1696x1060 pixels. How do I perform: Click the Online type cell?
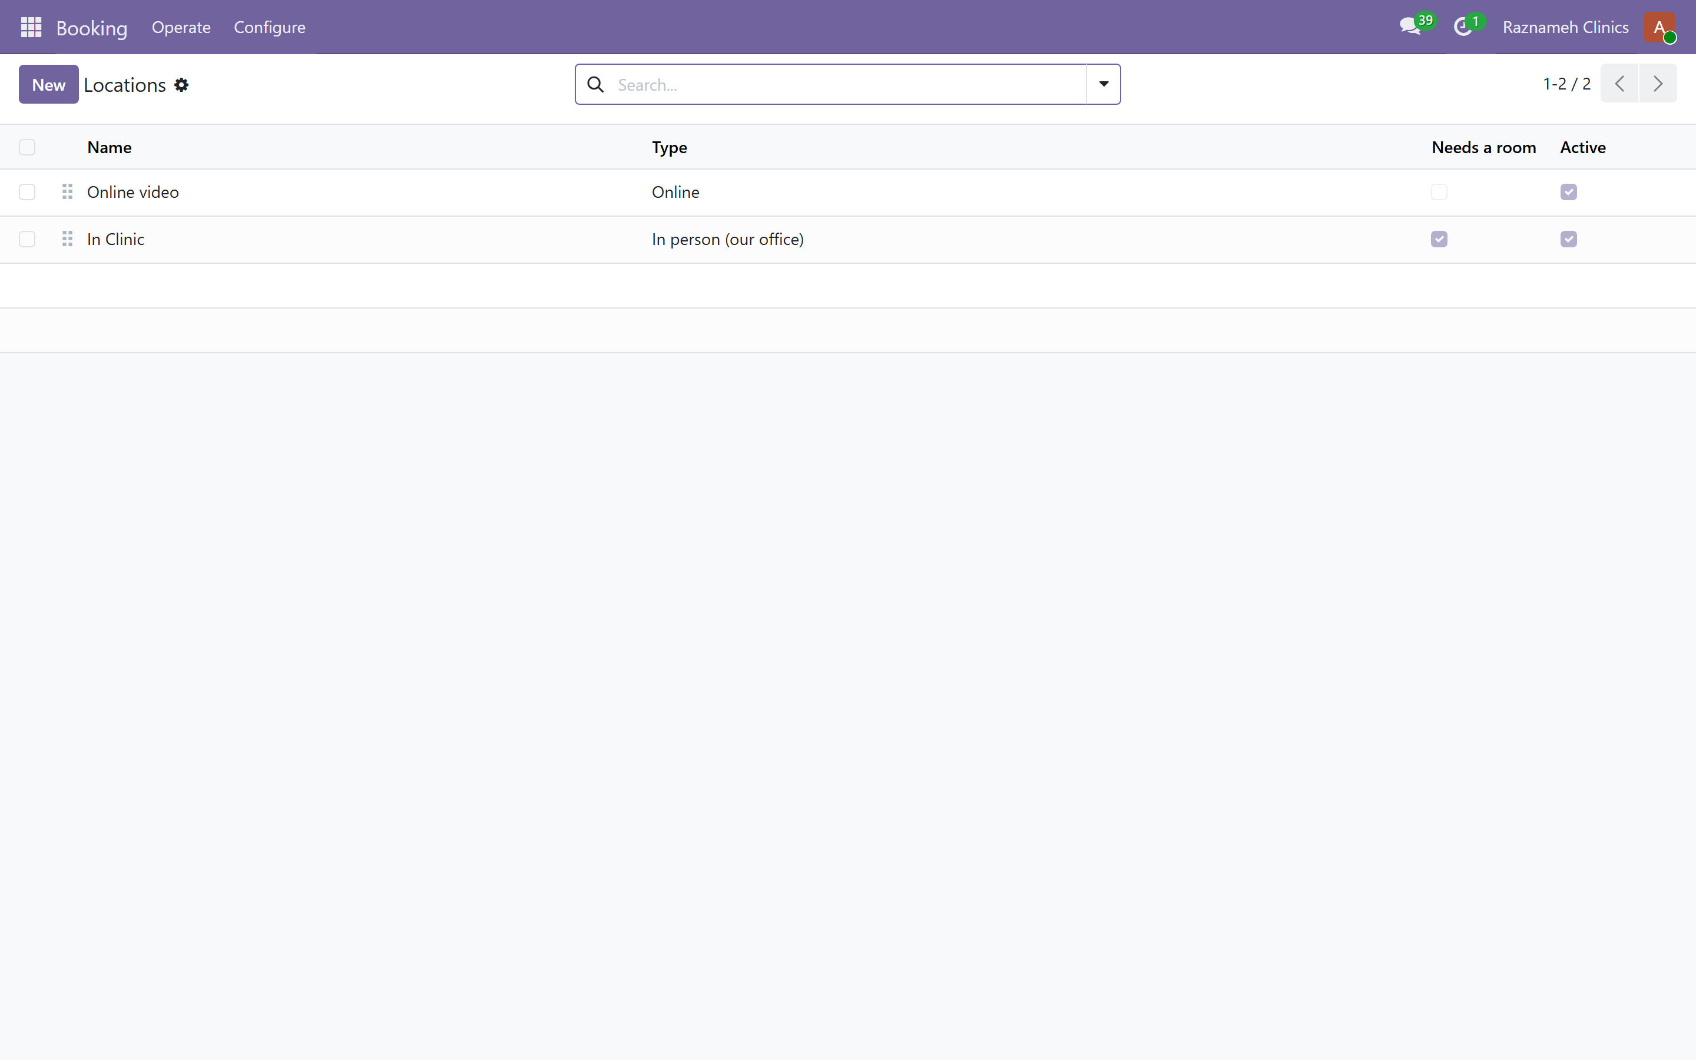click(675, 192)
